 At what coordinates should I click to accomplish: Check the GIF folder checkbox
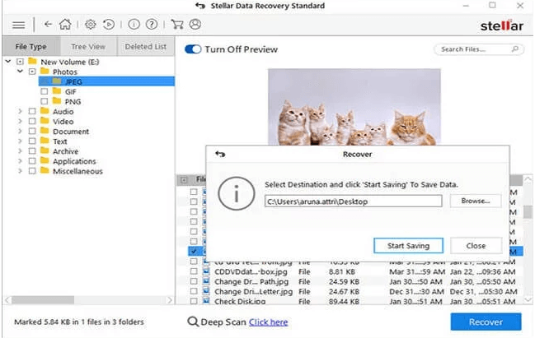click(44, 91)
